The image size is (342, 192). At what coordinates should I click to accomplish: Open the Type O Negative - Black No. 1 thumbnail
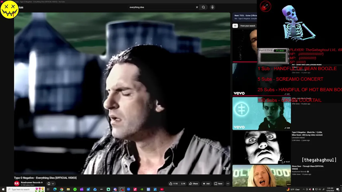point(262,147)
